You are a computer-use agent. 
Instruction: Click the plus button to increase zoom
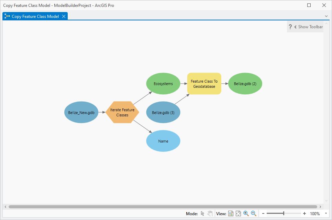click(x=304, y=213)
